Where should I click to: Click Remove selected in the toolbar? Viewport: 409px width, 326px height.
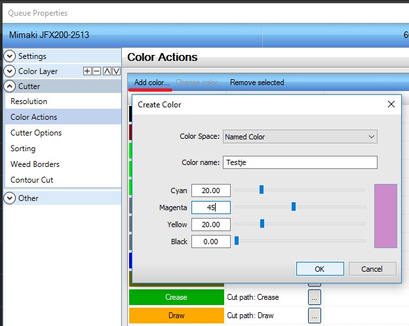point(257,82)
